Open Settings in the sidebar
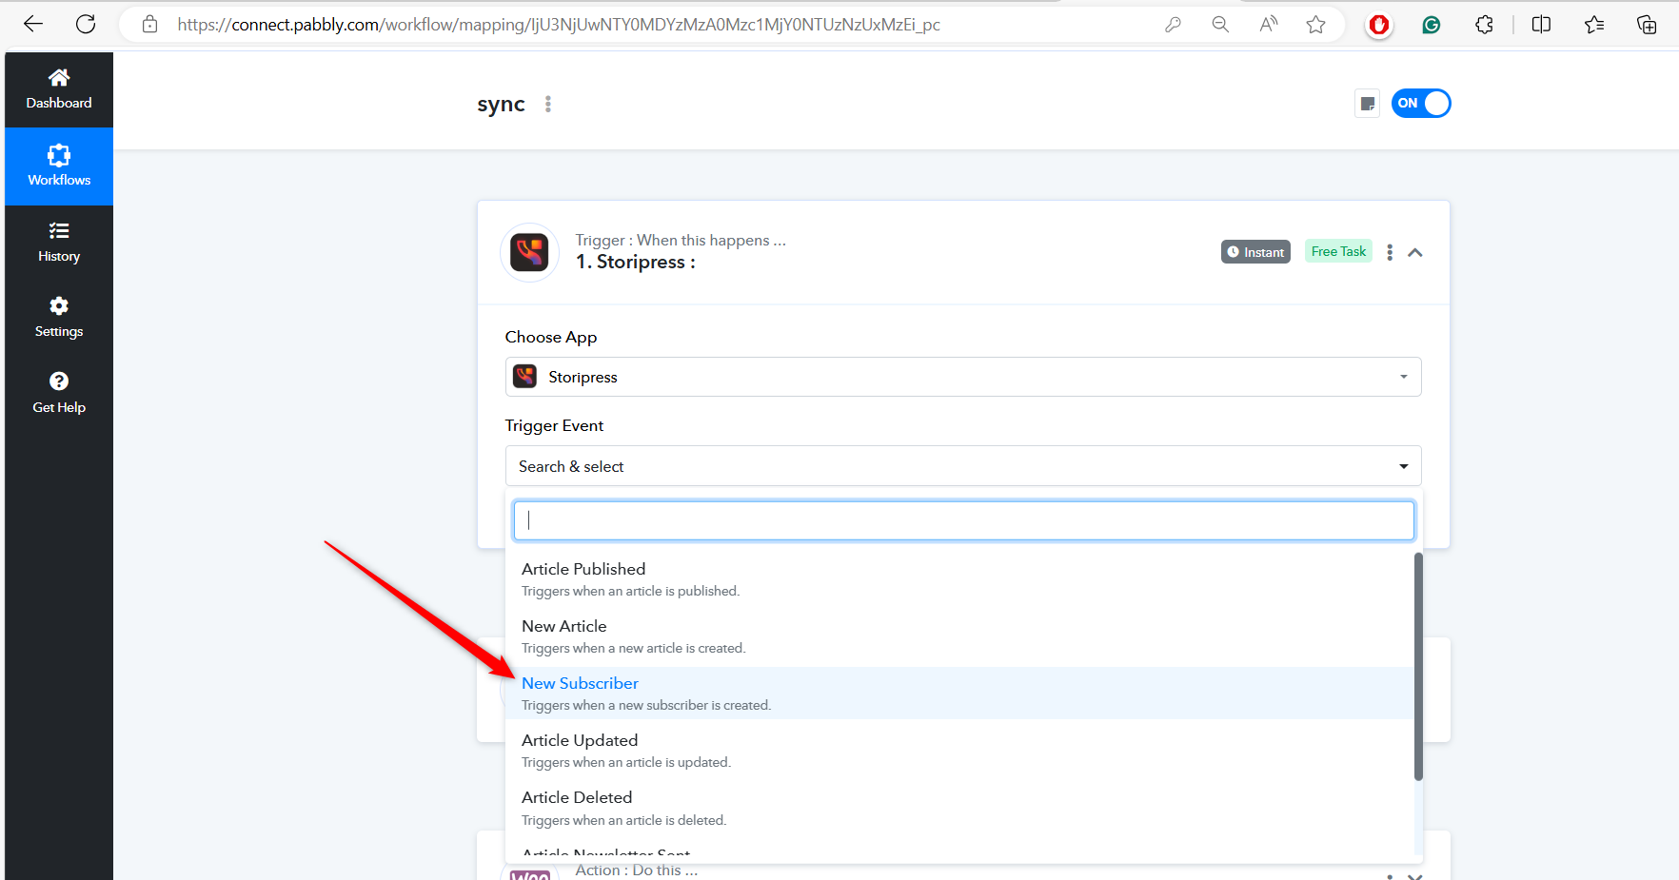1679x880 pixels. tap(59, 317)
